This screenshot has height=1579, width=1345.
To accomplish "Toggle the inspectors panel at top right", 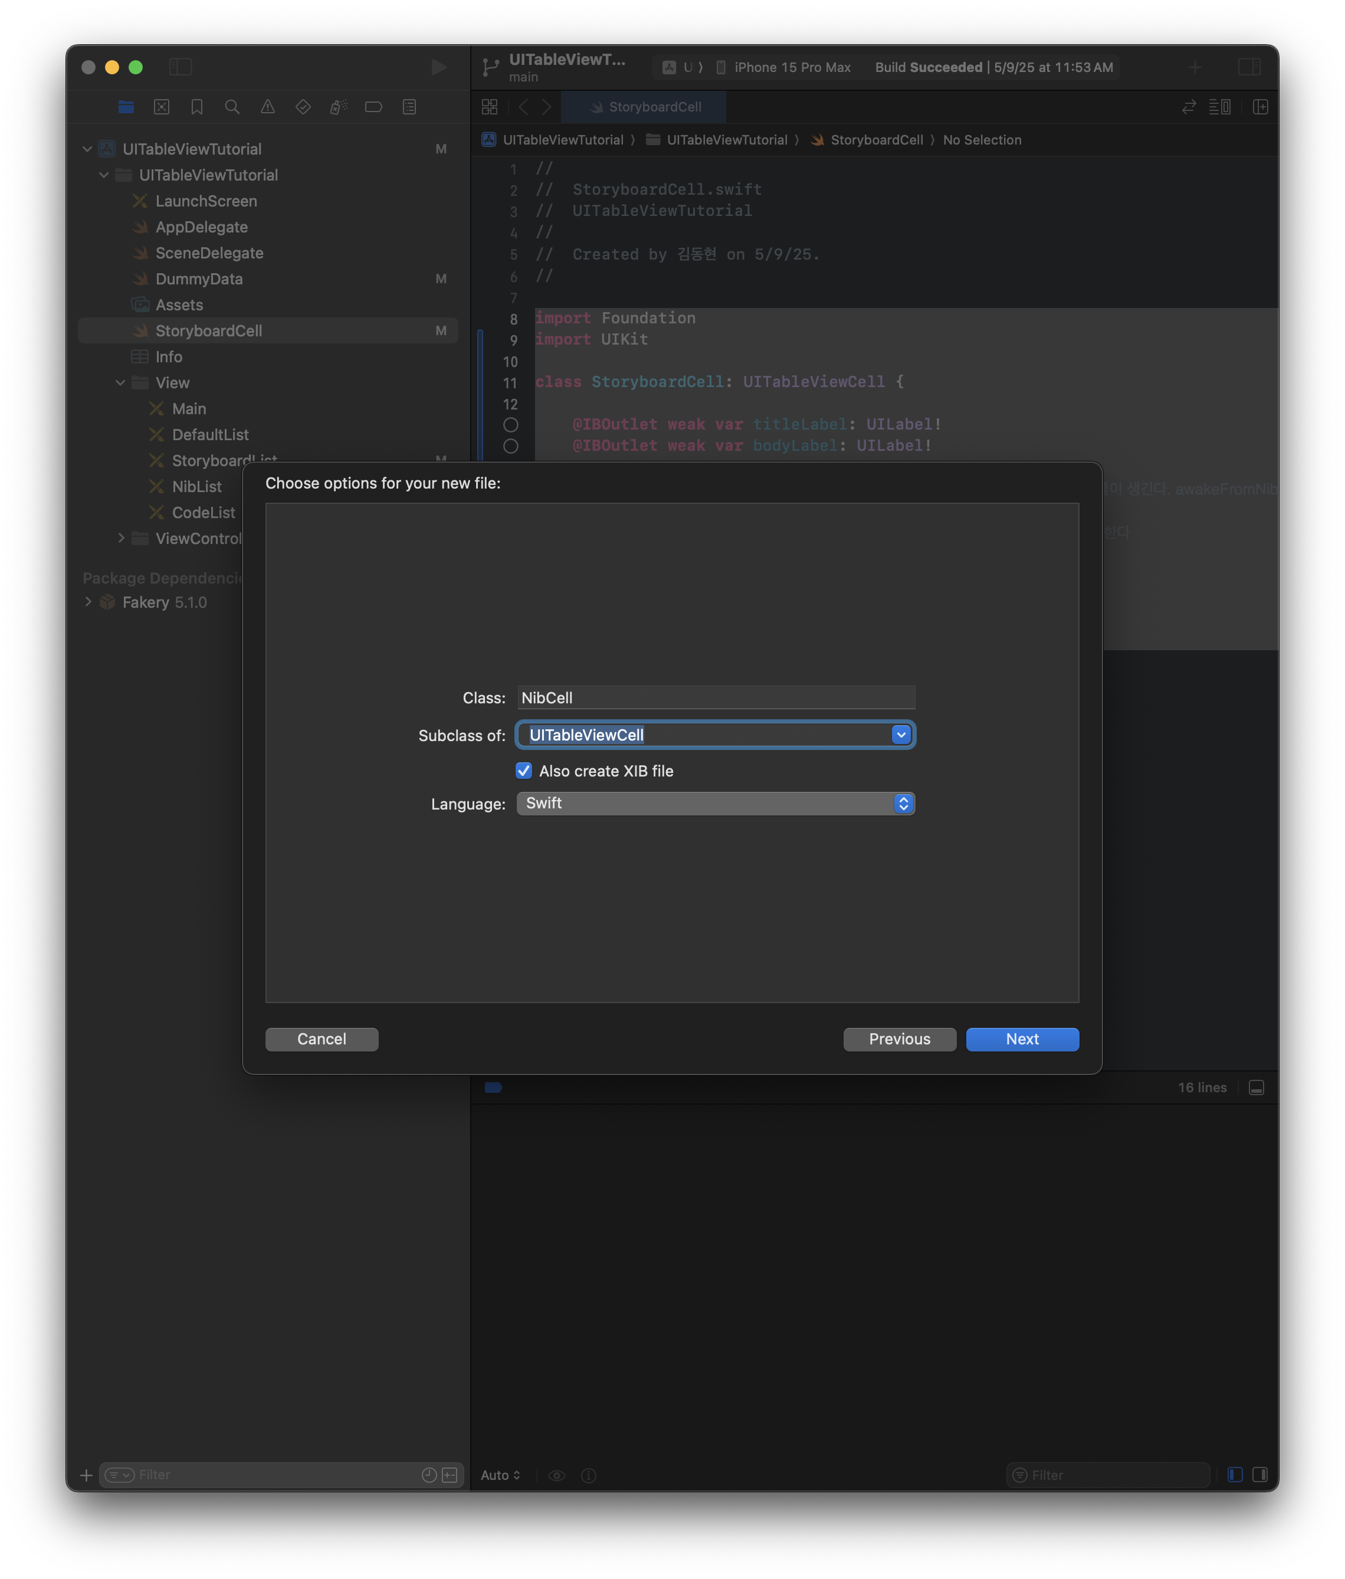I will [x=1249, y=67].
